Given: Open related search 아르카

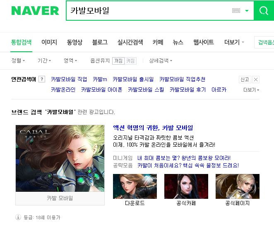Looking at the screenshot, I should (219, 90).
